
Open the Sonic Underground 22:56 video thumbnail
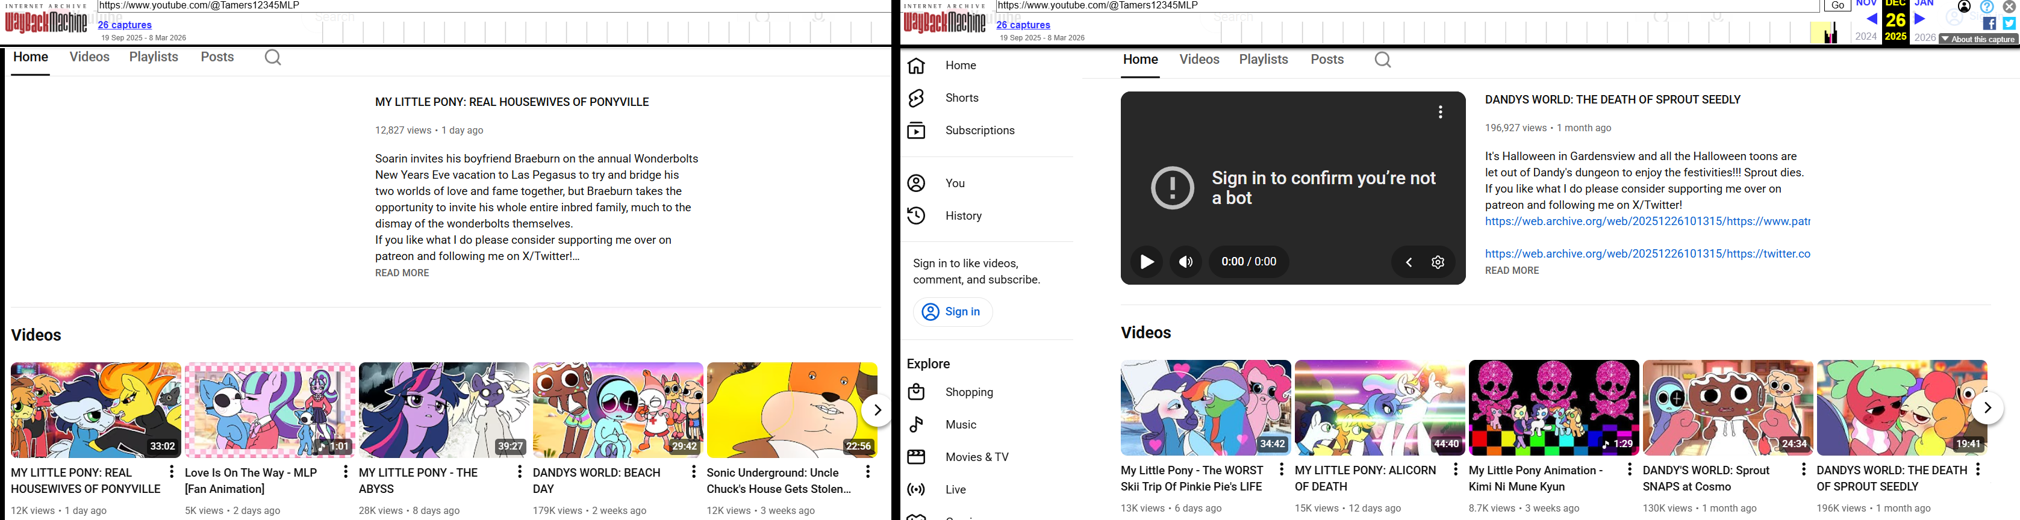tap(792, 410)
